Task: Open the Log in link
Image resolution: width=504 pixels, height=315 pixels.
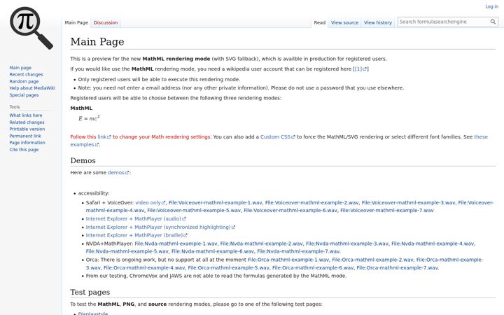Action: (x=492, y=6)
